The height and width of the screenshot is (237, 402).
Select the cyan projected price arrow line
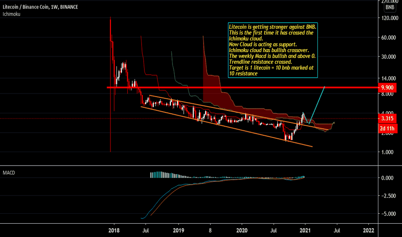pyautogui.click(x=317, y=105)
